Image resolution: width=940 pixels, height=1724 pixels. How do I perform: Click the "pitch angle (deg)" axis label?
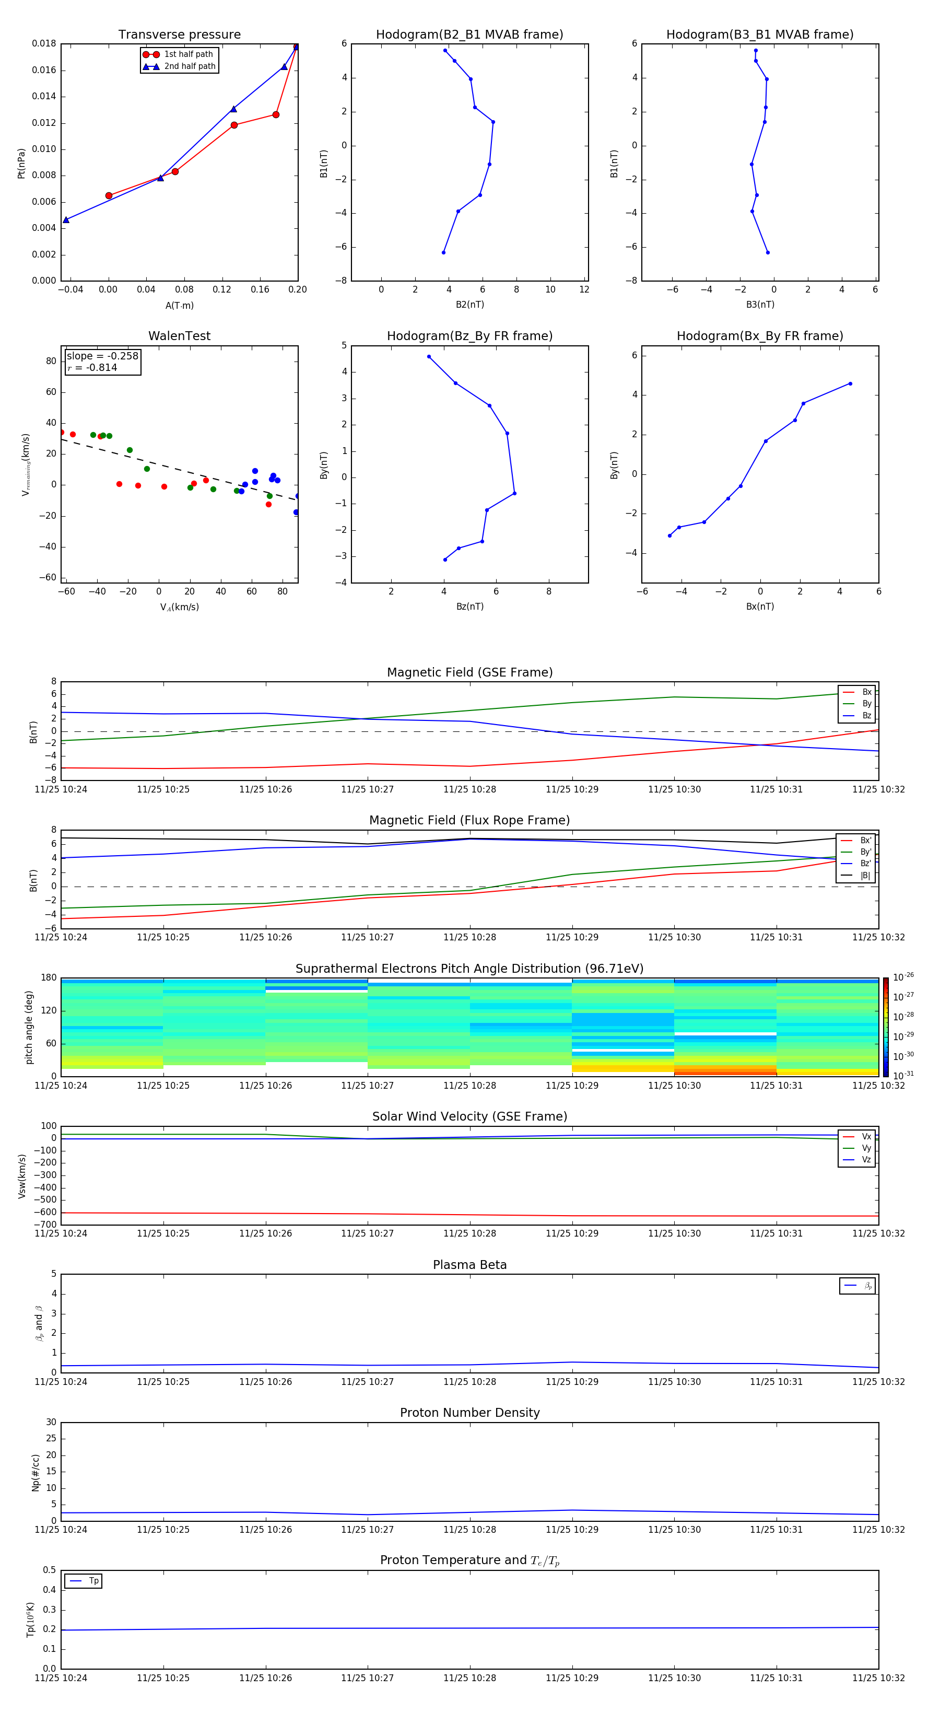[29, 1027]
